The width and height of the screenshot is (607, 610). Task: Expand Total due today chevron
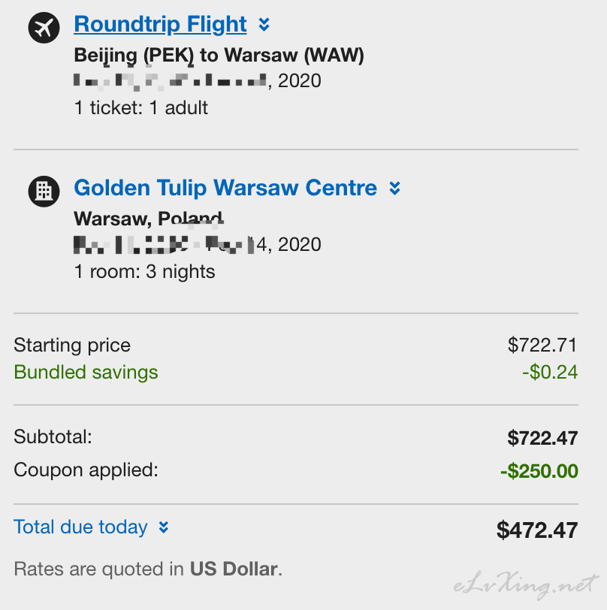164,527
